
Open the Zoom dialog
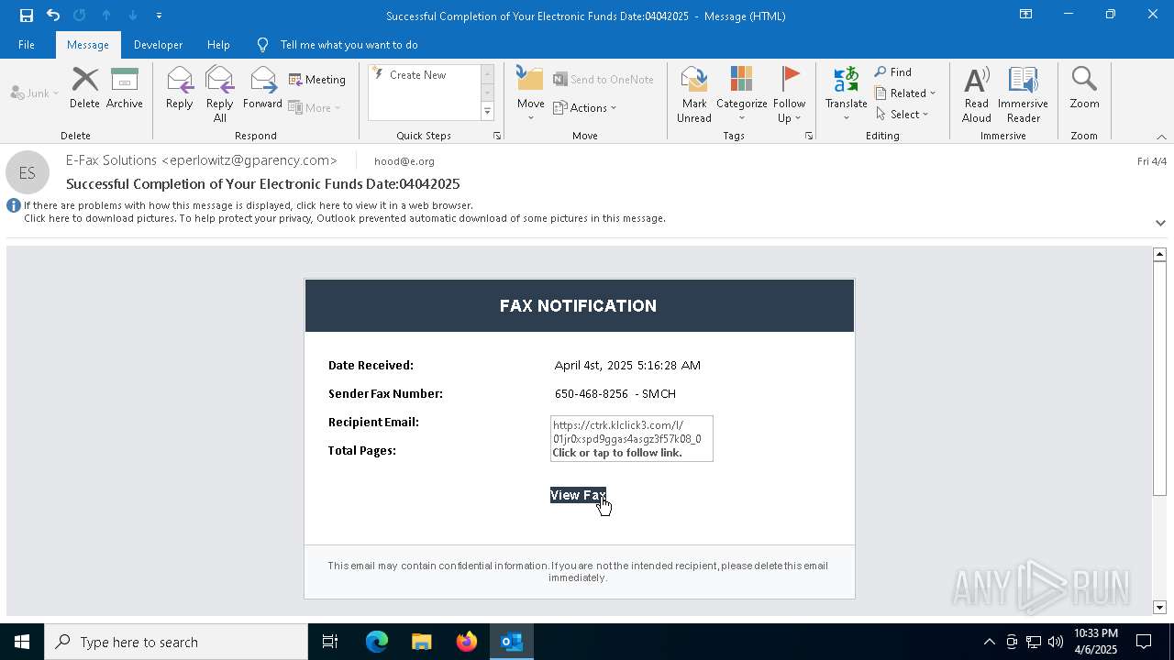[x=1084, y=88]
